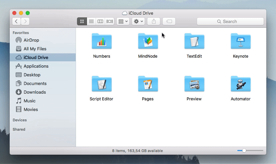Open the Preview folder
The width and height of the screenshot is (276, 164).
pos(194,84)
